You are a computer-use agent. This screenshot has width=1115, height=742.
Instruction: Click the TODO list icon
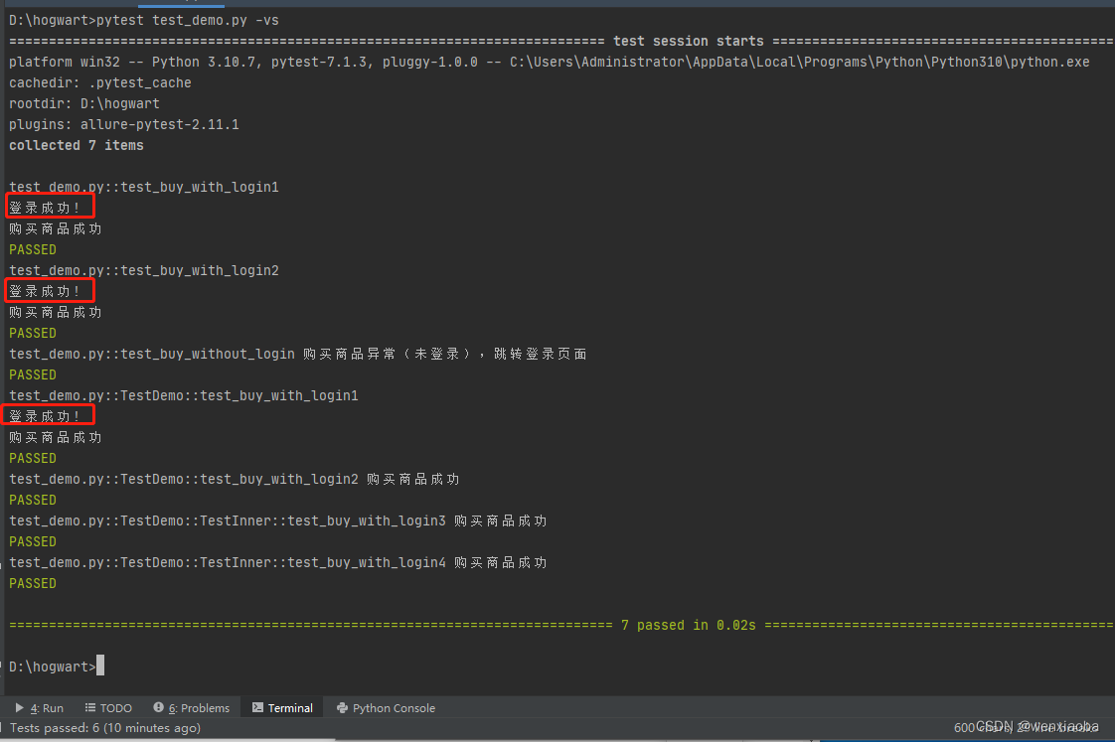pos(90,708)
